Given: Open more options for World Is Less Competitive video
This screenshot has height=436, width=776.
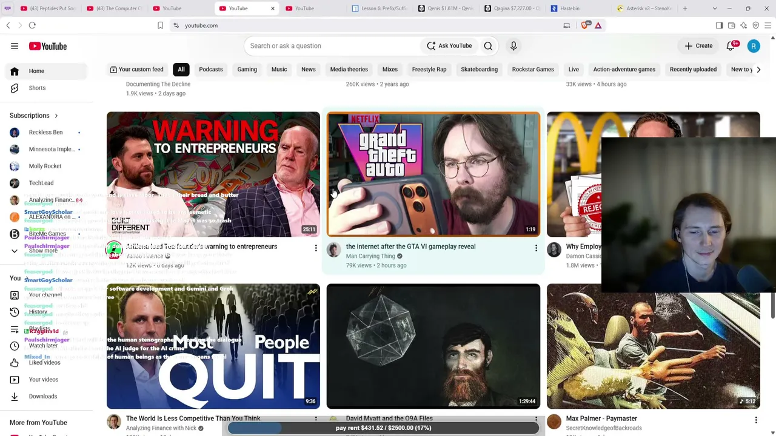Looking at the screenshot, I should 316,419.
